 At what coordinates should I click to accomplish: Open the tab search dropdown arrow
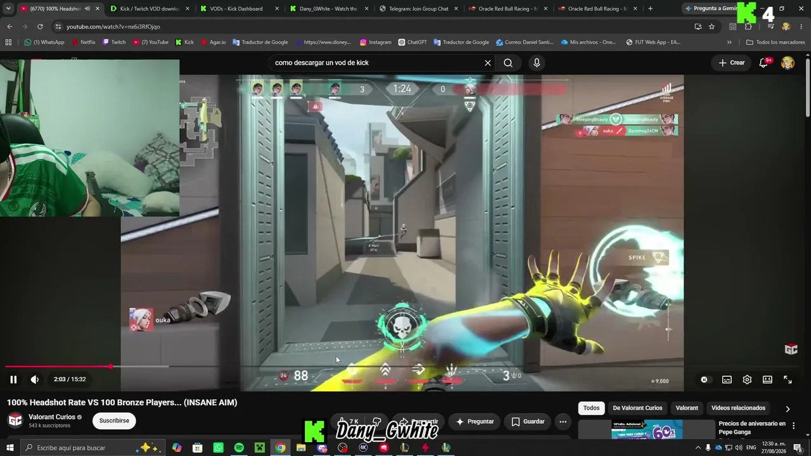8,9
